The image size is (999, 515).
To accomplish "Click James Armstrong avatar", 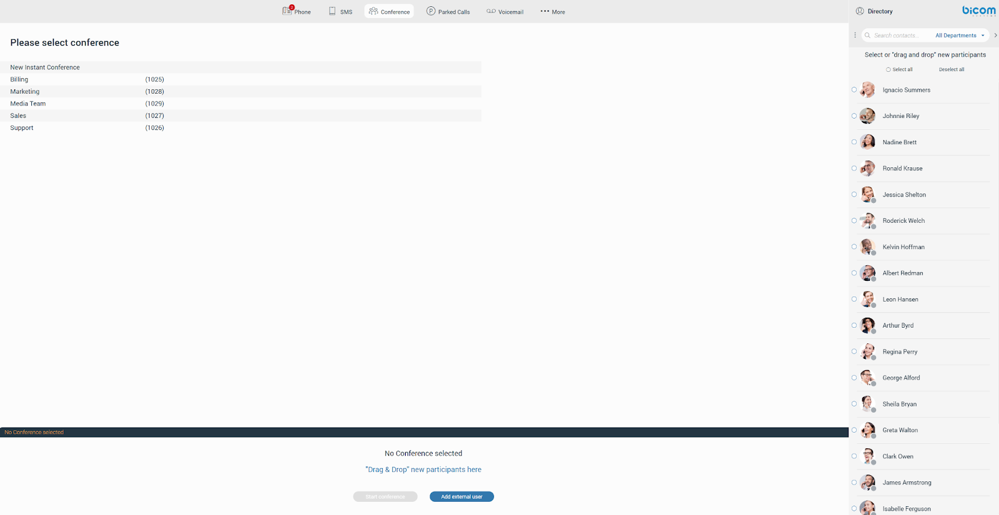I will (x=867, y=483).
